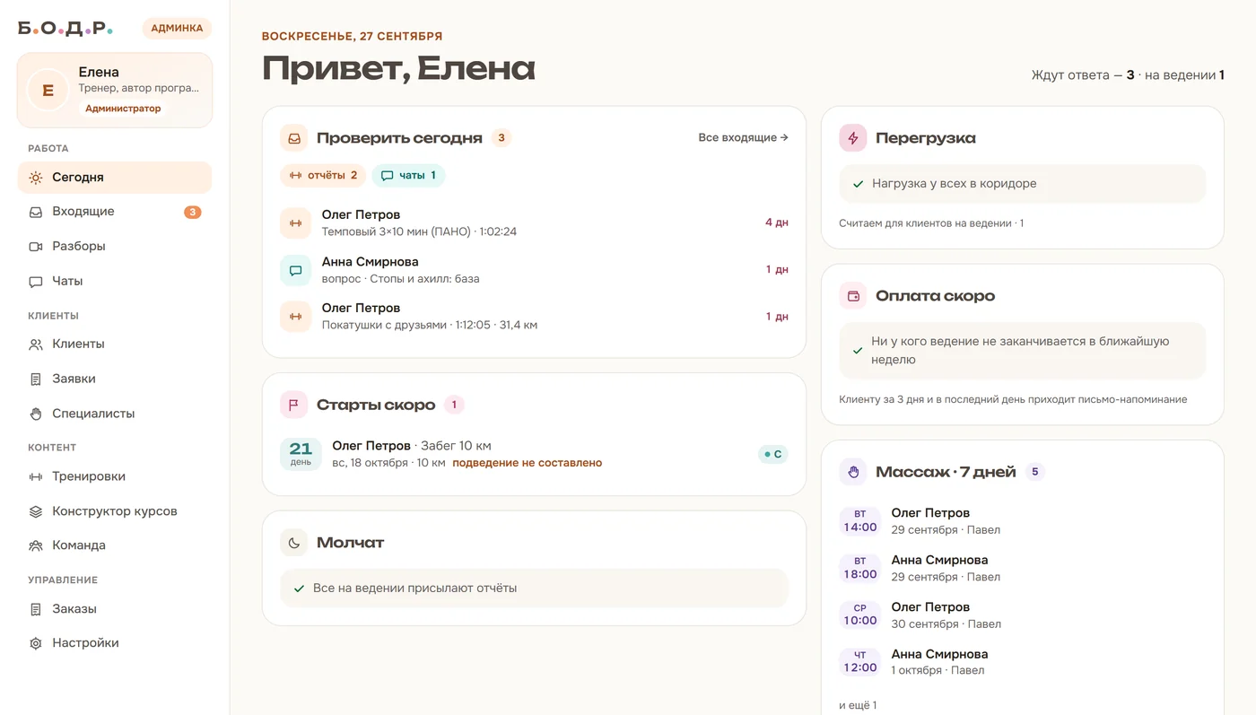Image resolution: width=1256 pixels, height=715 pixels.
Task: Open ЧТ 12:00 massage with Анна Смирнова
Action: pos(1022,662)
